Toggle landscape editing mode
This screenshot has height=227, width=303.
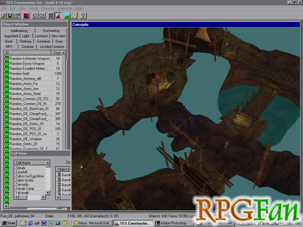coord(67,16)
